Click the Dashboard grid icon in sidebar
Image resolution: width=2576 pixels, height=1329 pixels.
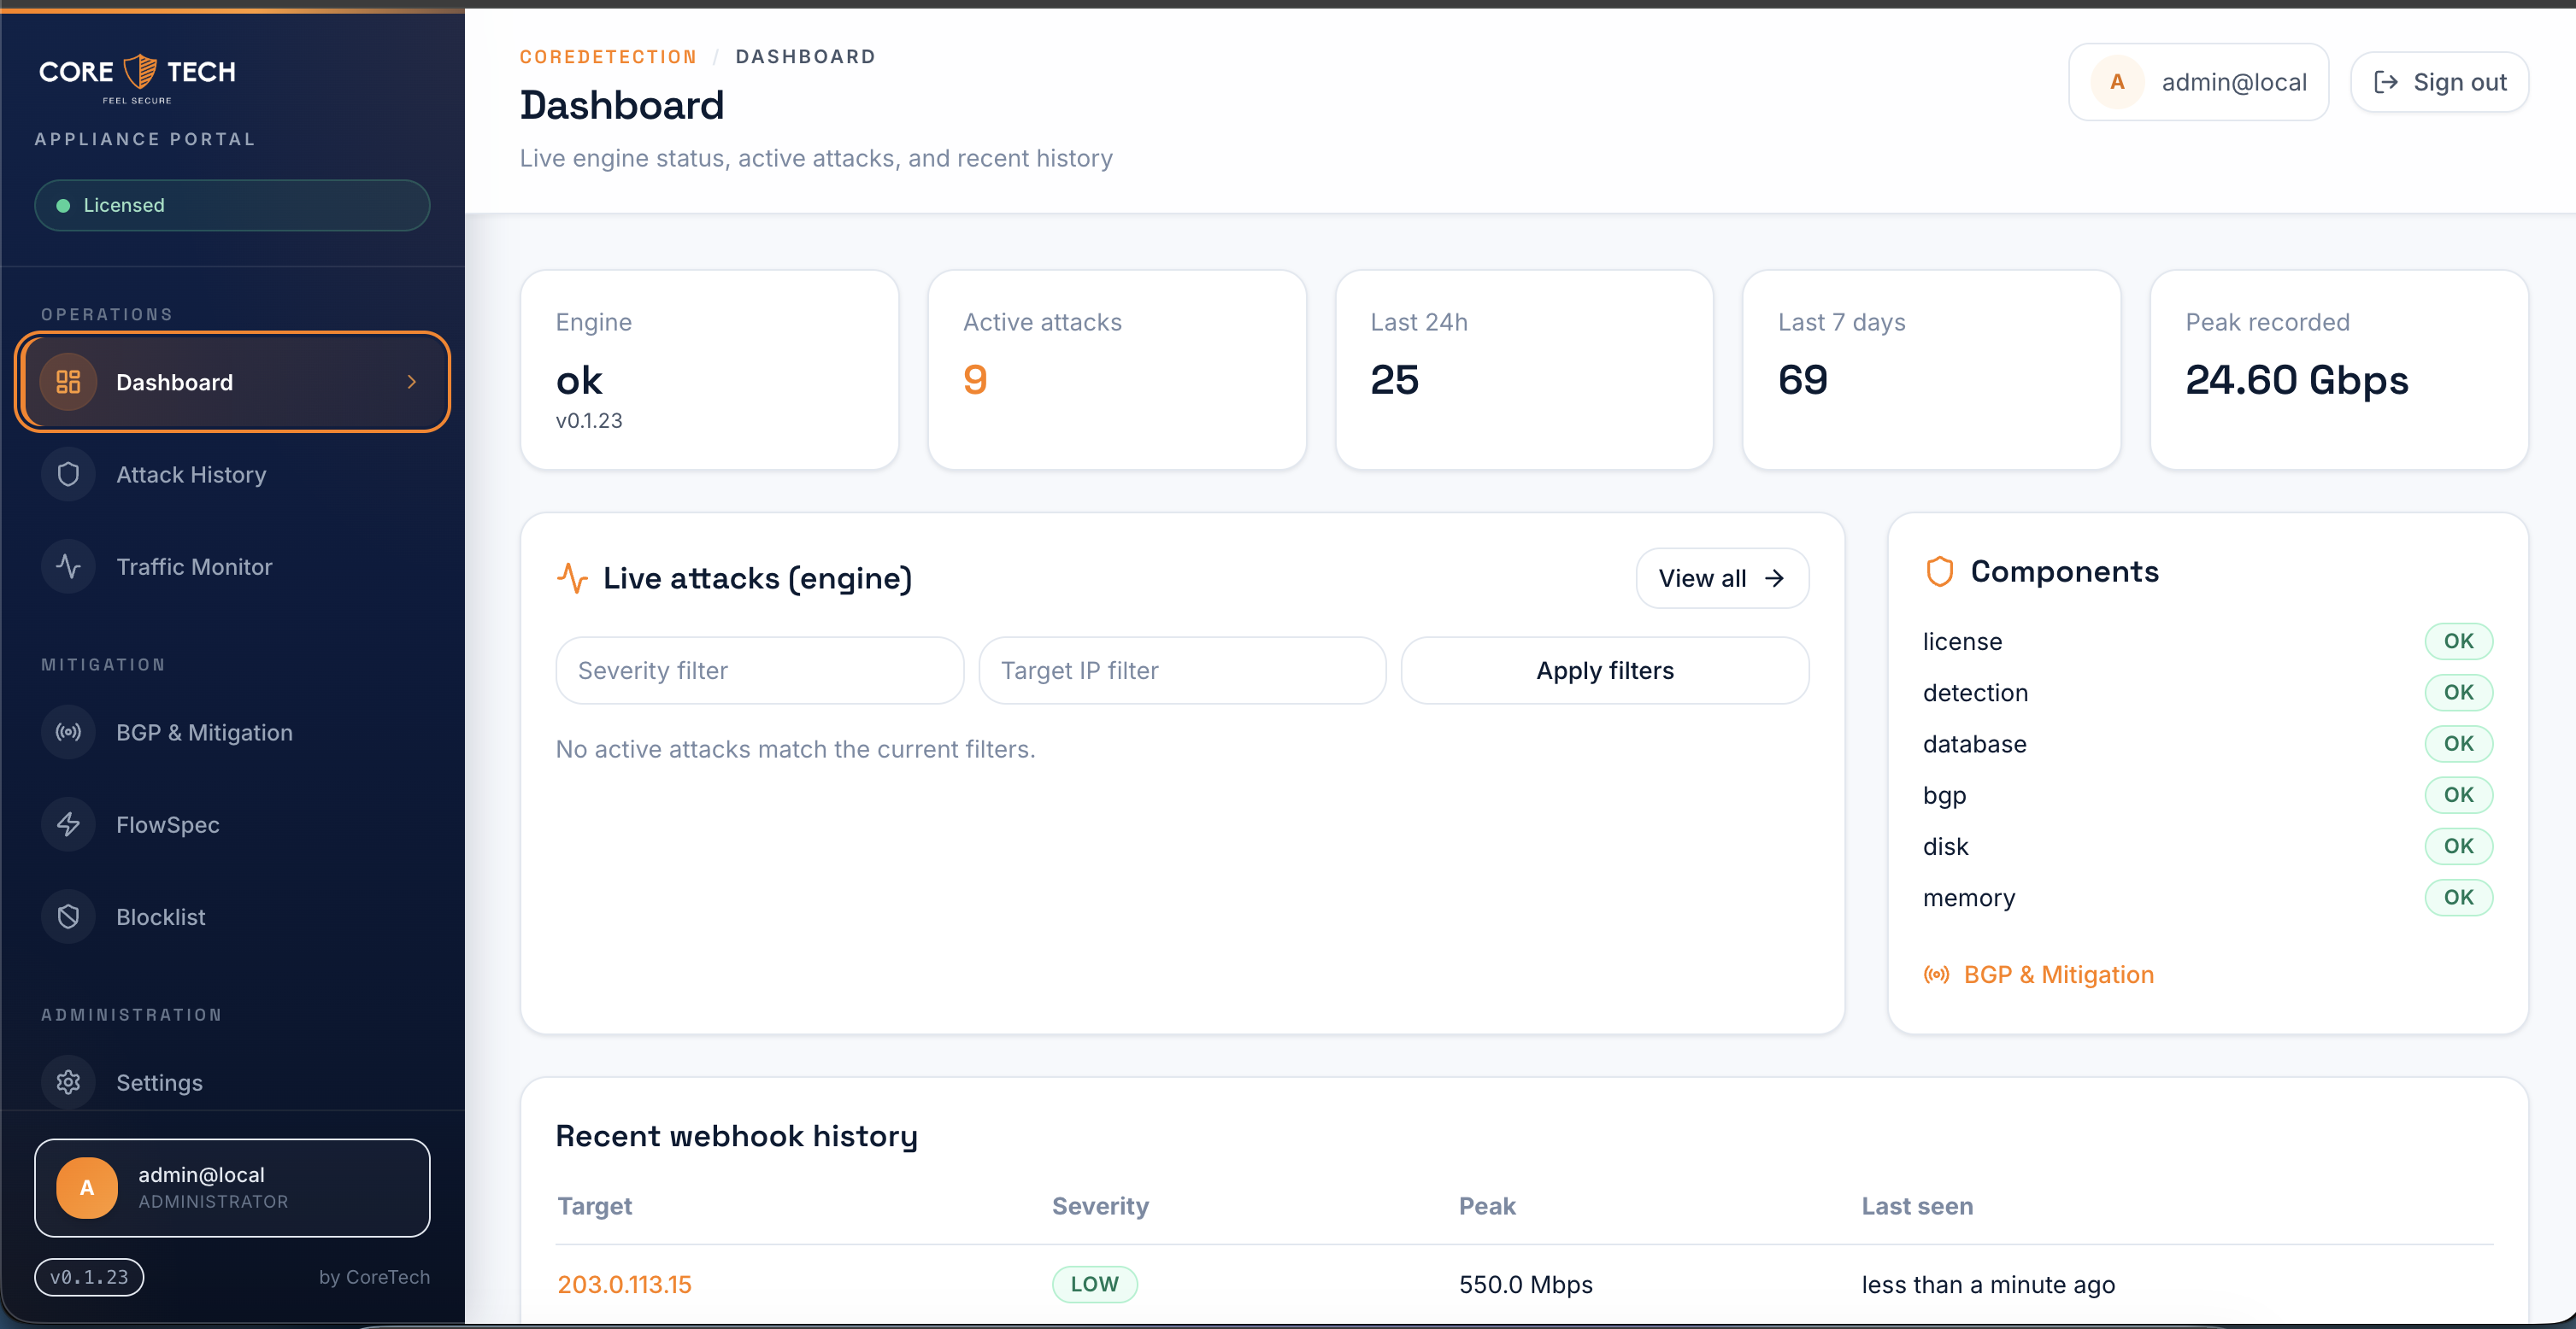[x=68, y=382]
